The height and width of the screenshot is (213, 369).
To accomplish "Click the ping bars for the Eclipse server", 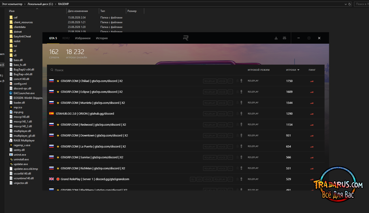I will point(312,92).
